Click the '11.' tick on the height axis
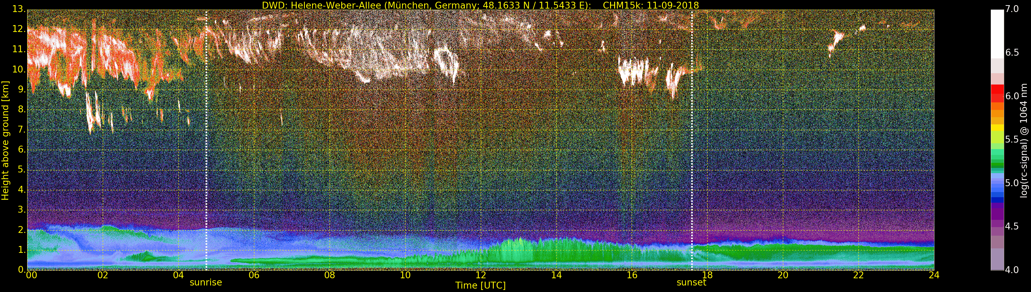 [19, 49]
